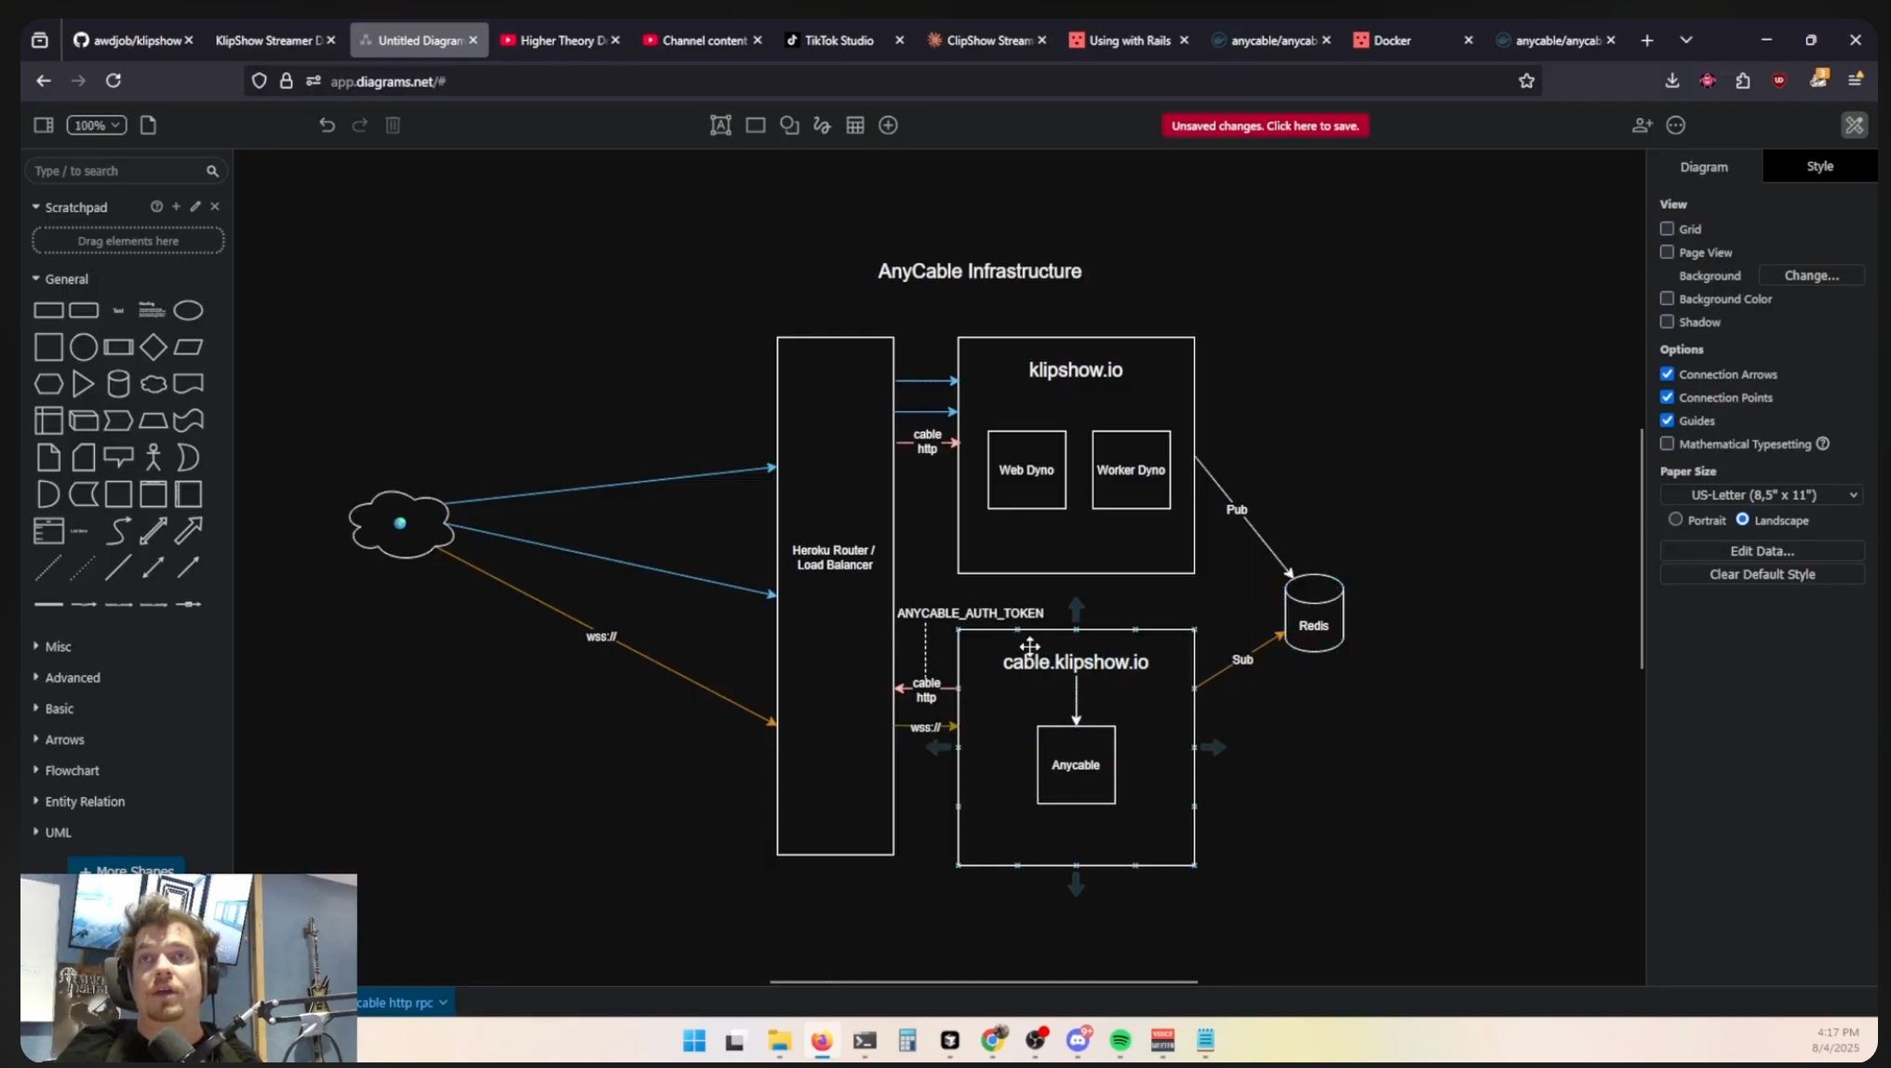Click the undo arrow icon
Image resolution: width=1891 pixels, height=1068 pixels.
[327, 125]
